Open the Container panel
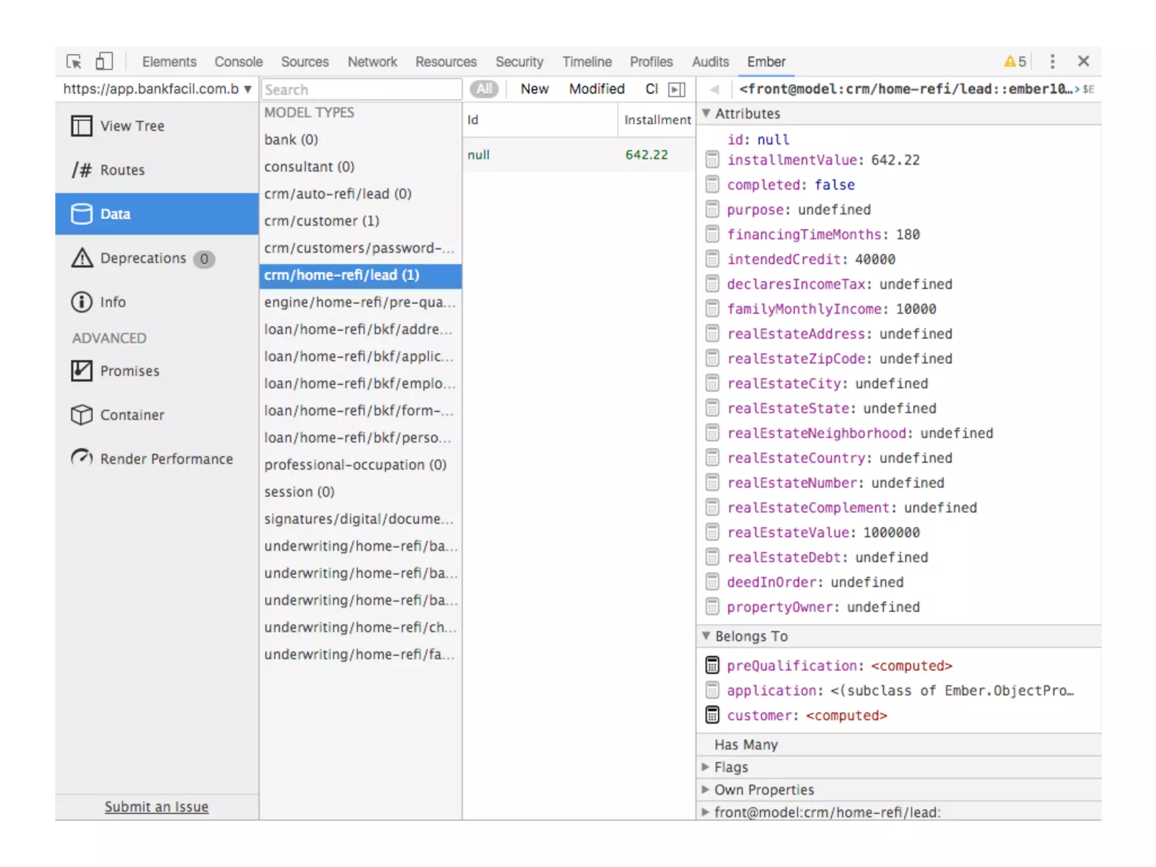Image resolution: width=1156 pixels, height=867 pixels. 132,415
